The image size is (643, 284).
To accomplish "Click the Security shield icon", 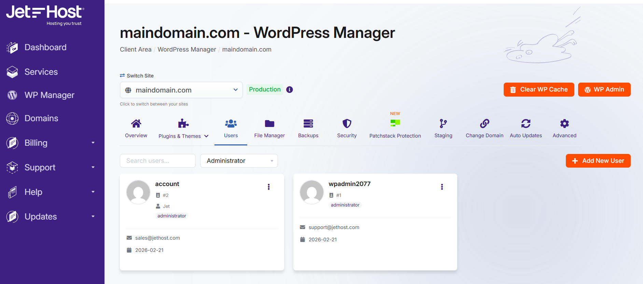I will tap(347, 123).
